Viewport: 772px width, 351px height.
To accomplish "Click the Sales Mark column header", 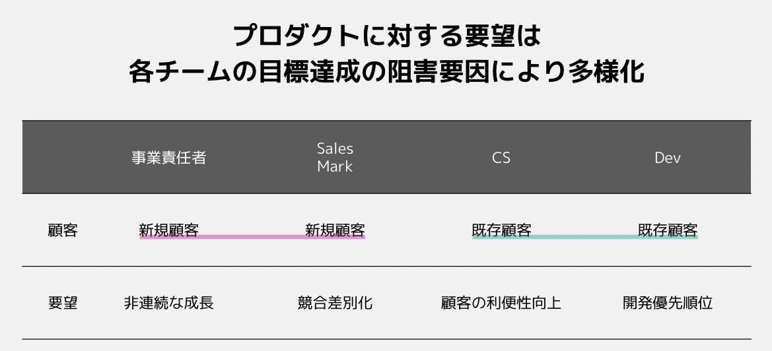I will point(335,157).
